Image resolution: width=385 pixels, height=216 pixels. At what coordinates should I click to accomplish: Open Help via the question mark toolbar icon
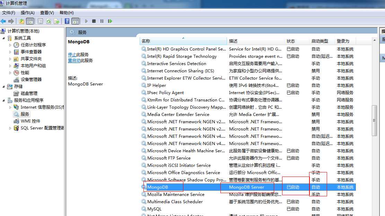tap(67, 21)
